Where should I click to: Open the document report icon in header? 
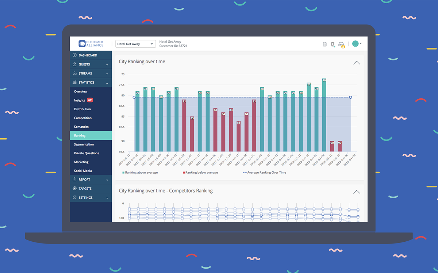[325, 44]
